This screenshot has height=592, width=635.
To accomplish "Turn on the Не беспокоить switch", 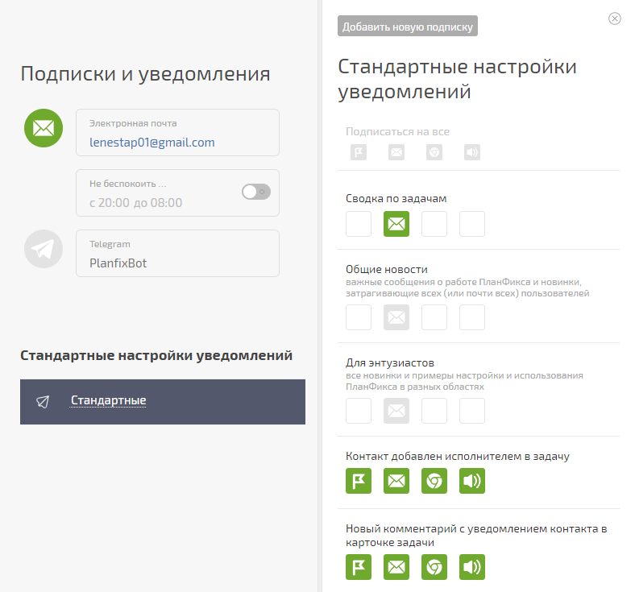I will tap(256, 192).
